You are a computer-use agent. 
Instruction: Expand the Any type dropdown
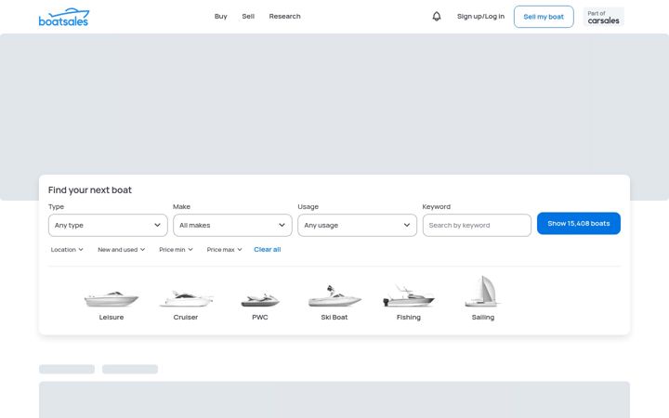(x=108, y=225)
